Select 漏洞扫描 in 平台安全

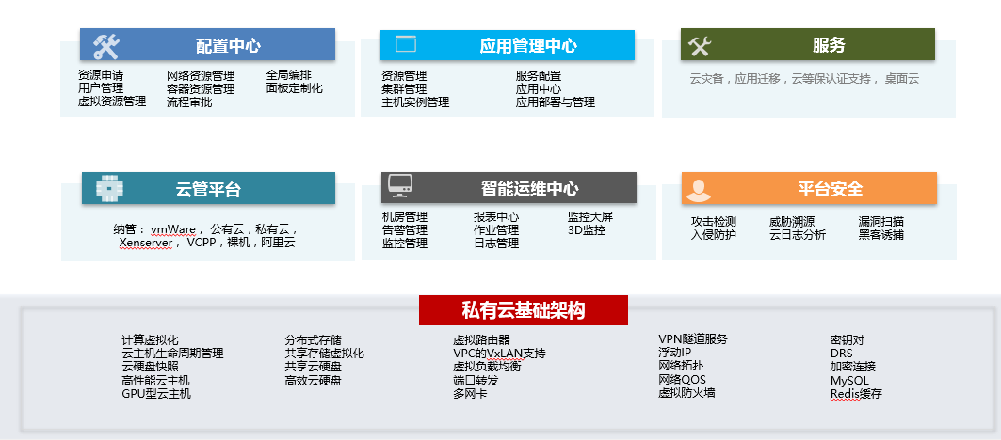[880, 222]
